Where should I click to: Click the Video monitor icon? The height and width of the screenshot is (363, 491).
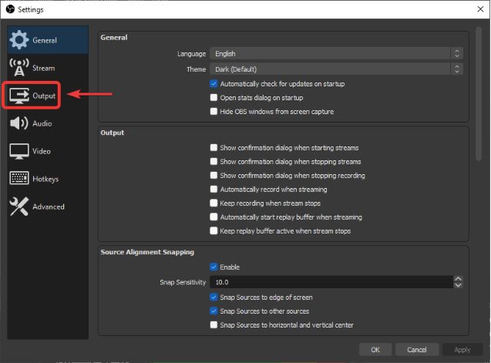point(19,151)
